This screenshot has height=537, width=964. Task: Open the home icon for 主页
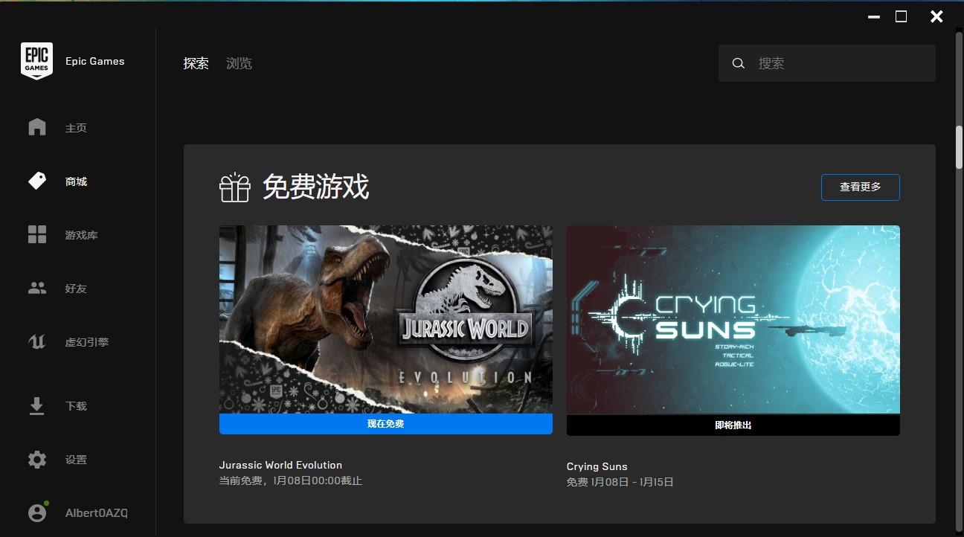[37, 127]
